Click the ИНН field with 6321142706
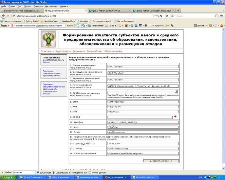 pyautogui.click(x=143, y=107)
